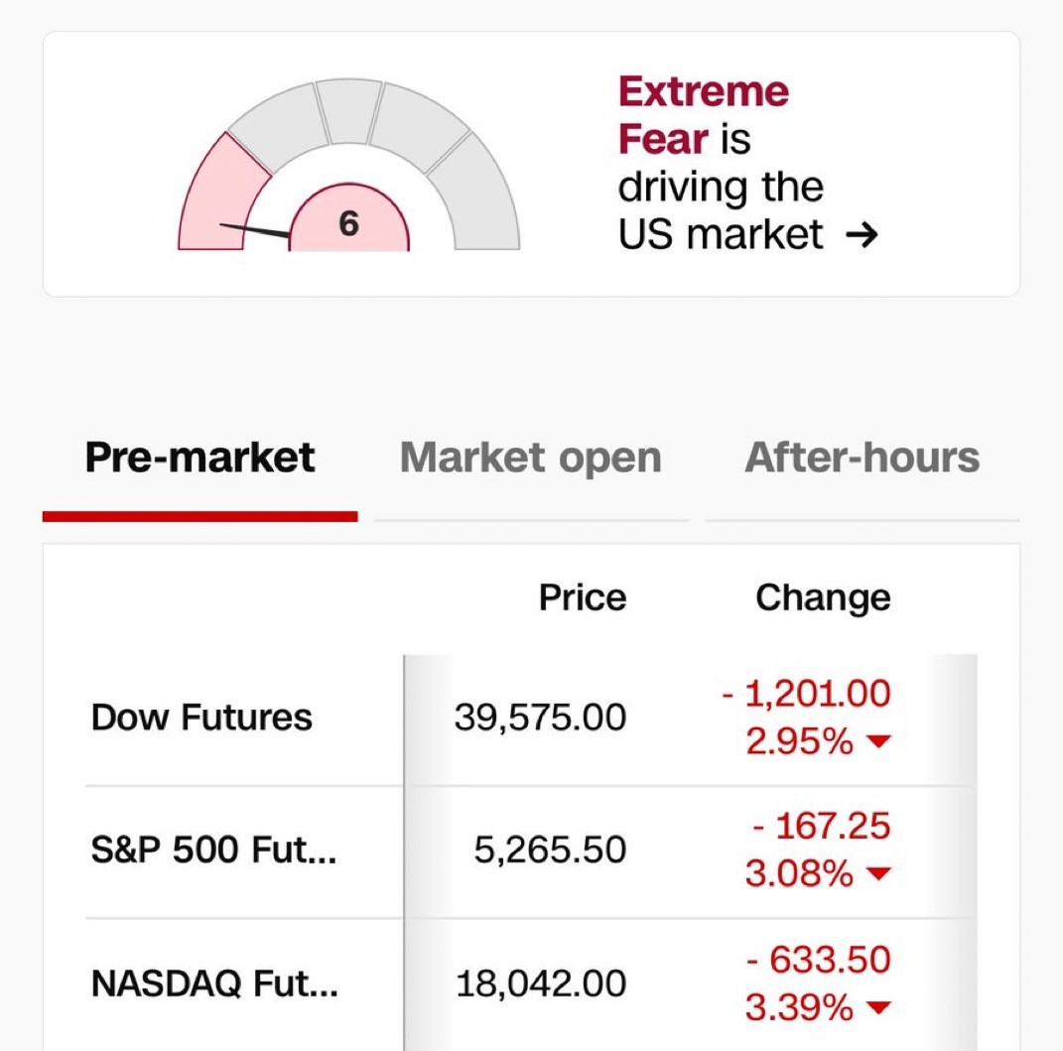
Task: Click the rightmost gray gauge segment
Action: point(476,196)
